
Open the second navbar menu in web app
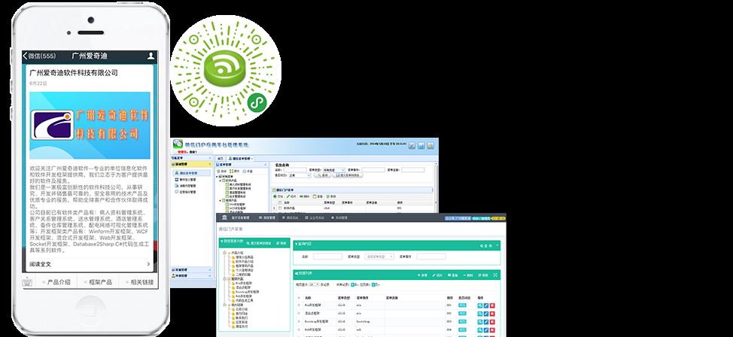point(267,217)
